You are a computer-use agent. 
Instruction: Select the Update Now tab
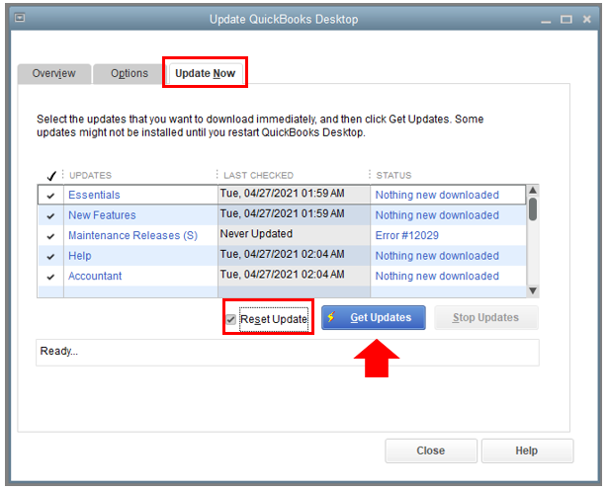click(x=205, y=73)
